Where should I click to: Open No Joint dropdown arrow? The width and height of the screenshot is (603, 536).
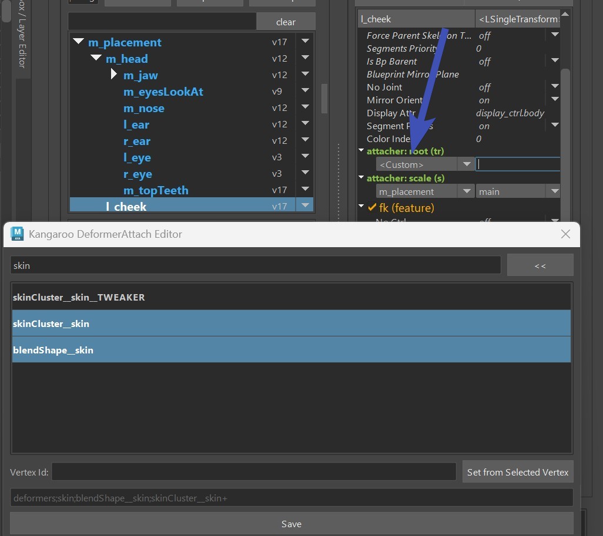[555, 86]
